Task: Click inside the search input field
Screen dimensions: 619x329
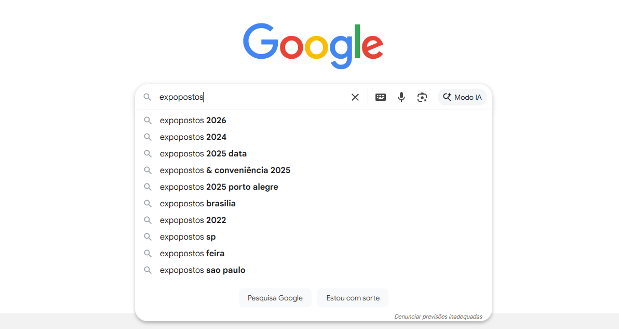Action: pos(234,97)
